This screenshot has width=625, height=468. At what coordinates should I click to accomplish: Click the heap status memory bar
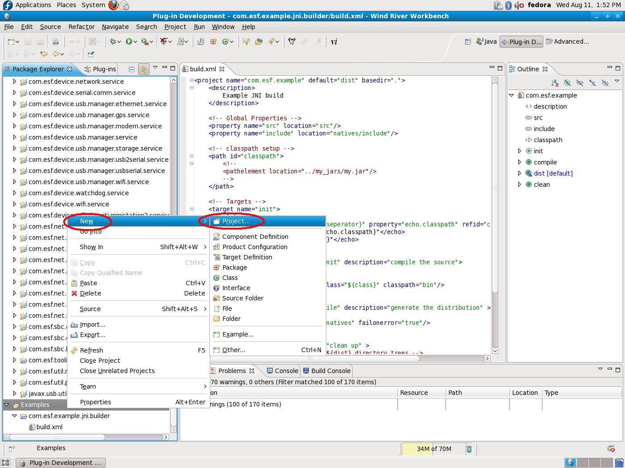coord(433,449)
